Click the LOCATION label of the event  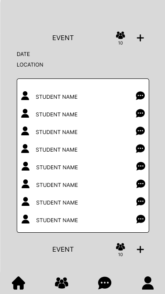click(30, 65)
